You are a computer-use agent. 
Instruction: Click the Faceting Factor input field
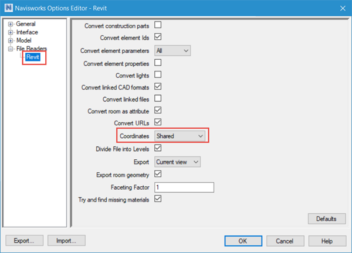(184, 187)
